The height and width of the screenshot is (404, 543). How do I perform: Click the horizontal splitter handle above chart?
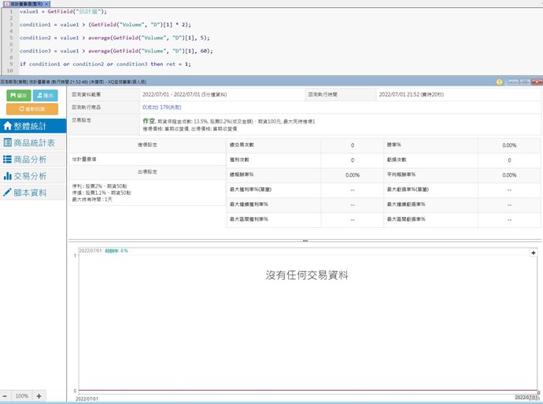(305, 241)
